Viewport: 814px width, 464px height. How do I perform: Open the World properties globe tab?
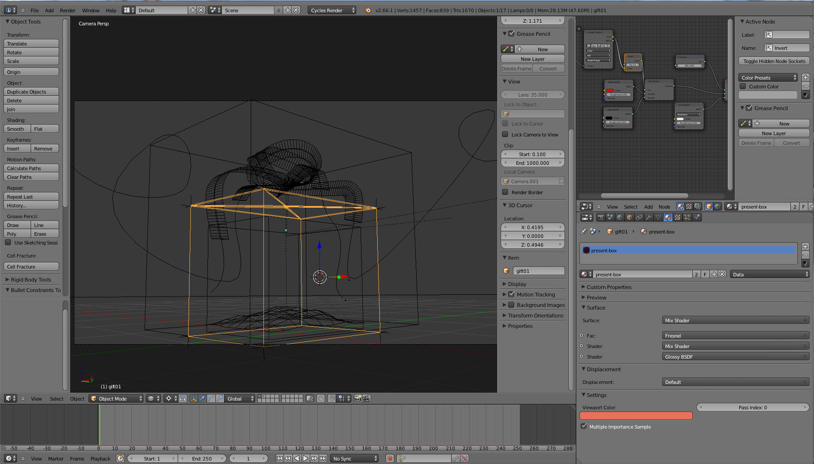[x=620, y=217]
